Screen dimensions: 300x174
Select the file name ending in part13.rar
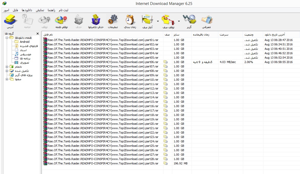click(x=103, y=93)
